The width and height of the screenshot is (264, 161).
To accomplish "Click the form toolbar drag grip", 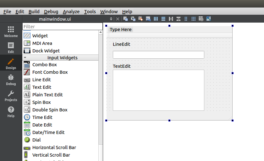I will pos(109,35).
